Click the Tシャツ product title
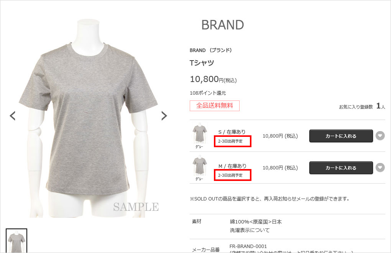 tap(202, 63)
